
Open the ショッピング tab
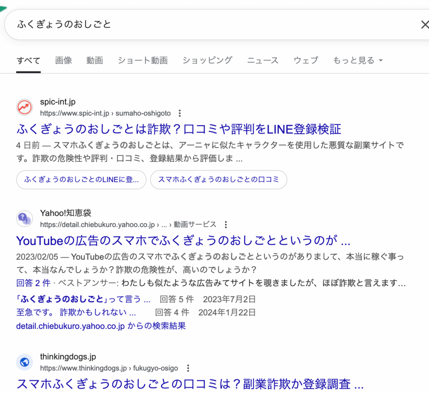click(207, 60)
